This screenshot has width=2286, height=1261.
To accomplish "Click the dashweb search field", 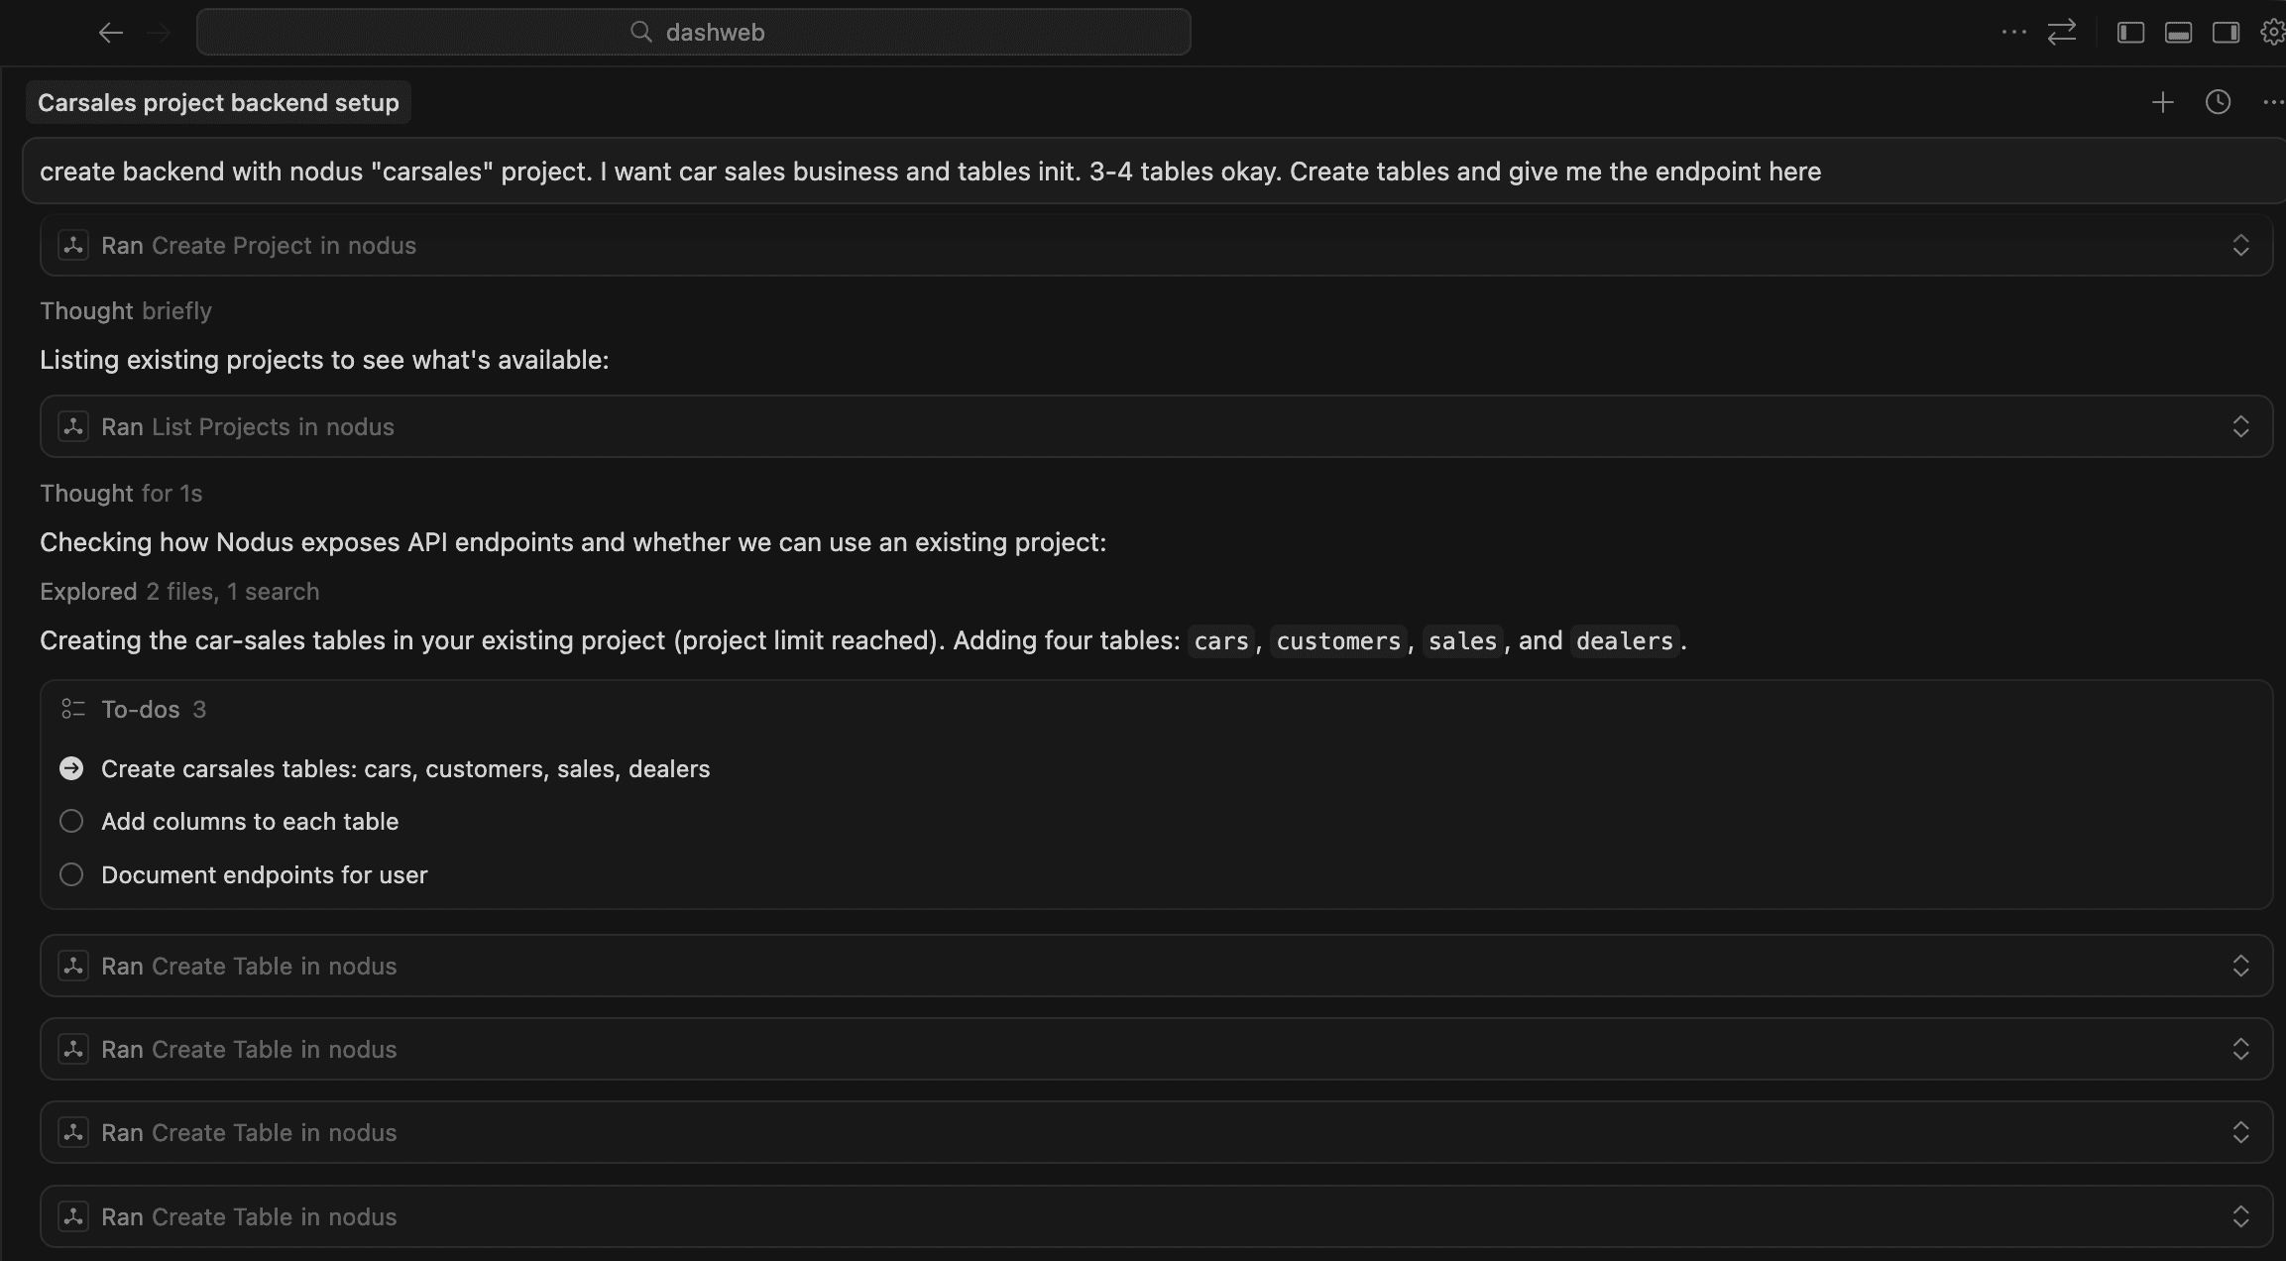I will pos(694,32).
